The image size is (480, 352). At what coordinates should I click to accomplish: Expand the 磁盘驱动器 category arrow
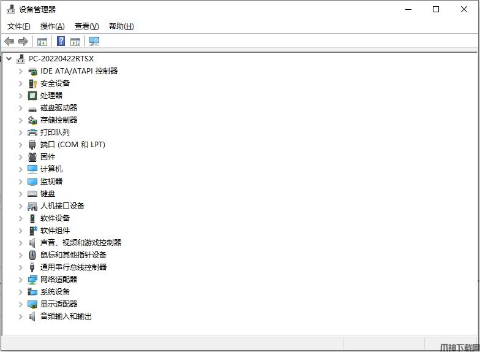(x=21, y=108)
